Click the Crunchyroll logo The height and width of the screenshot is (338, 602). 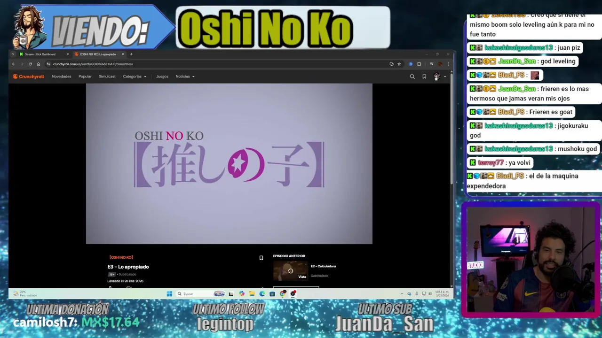pos(28,77)
